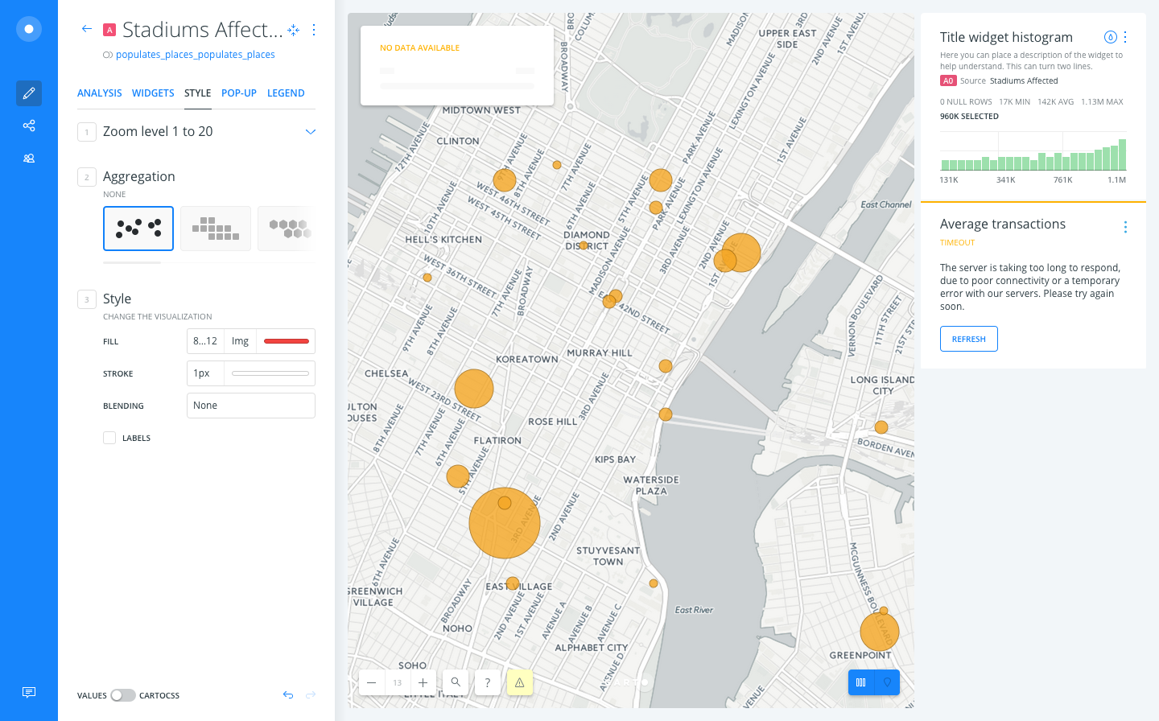
Task: Go back with the left arrow beside layer title
Action: (87, 29)
